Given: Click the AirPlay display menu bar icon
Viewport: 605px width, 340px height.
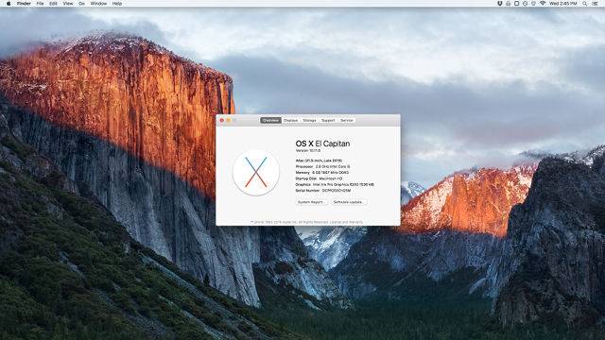Looking at the screenshot, I should pyautogui.click(x=517, y=4).
